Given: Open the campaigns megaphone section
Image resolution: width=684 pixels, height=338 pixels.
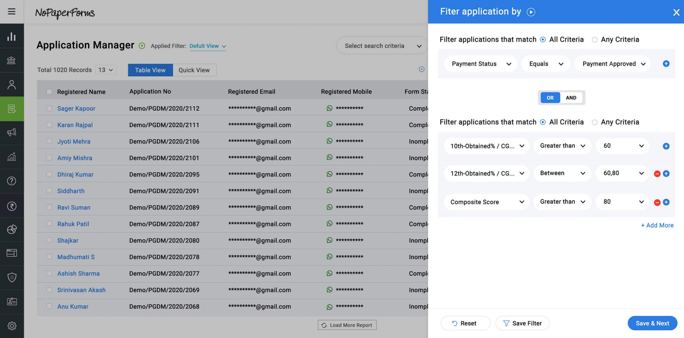Looking at the screenshot, I should coord(12,133).
